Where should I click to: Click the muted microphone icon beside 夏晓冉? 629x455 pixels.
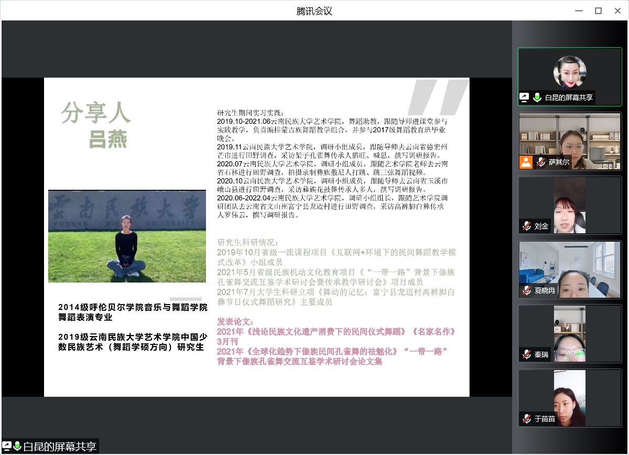click(526, 290)
